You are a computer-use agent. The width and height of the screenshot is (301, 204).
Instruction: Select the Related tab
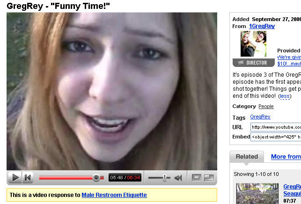click(x=247, y=157)
